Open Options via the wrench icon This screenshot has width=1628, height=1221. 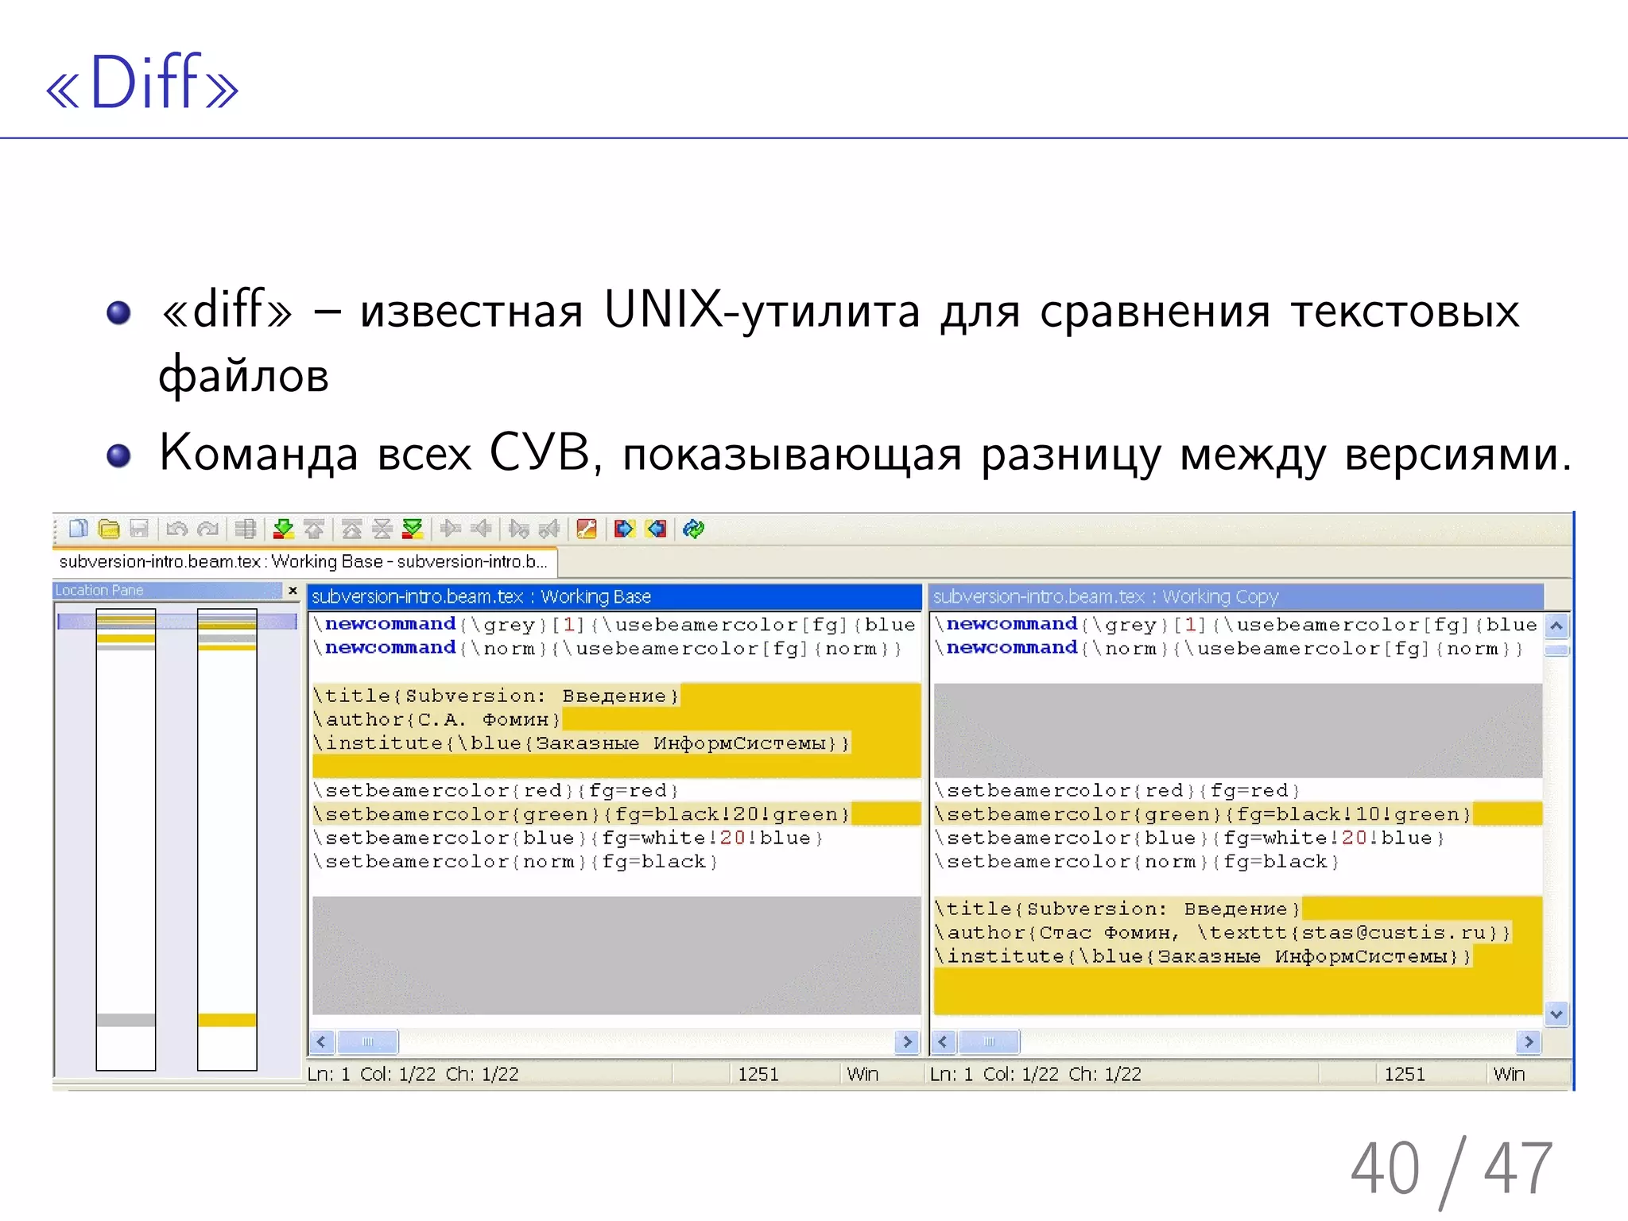tap(587, 529)
